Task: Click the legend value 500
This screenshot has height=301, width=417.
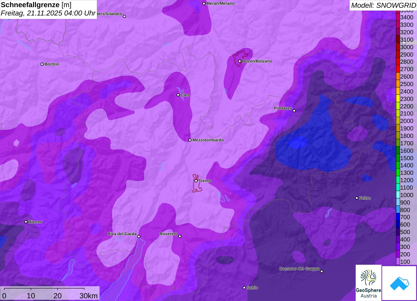Action: tap(405, 232)
